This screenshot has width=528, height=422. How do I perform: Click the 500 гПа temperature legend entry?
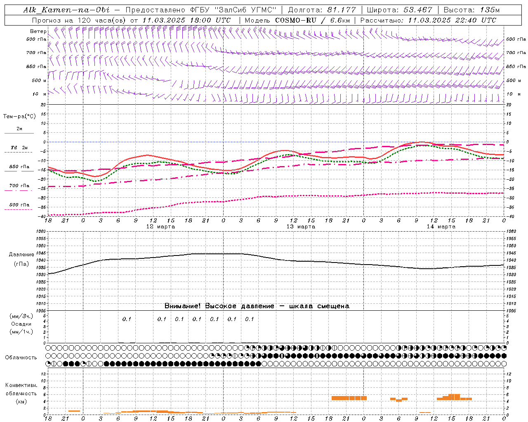[x=19, y=205]
